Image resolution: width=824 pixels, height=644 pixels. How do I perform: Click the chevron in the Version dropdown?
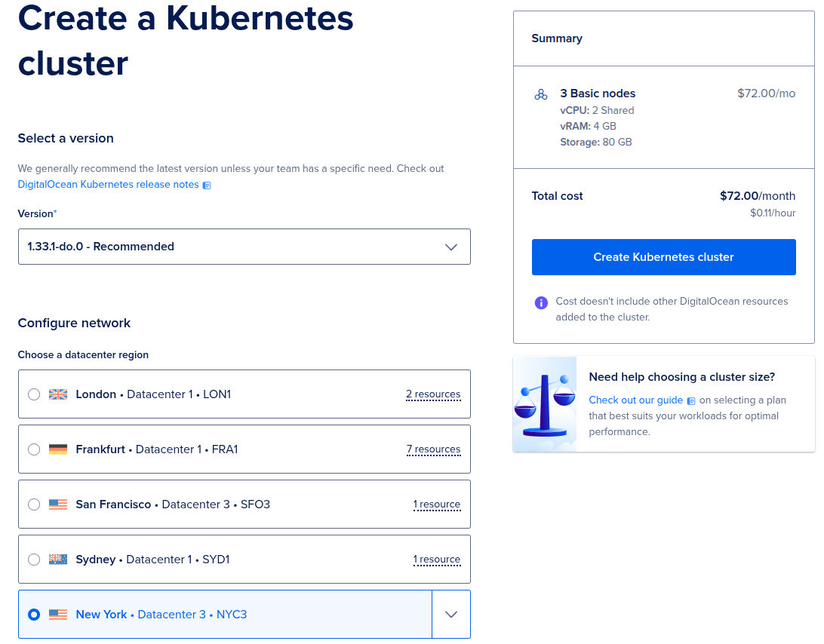point(451,247)
